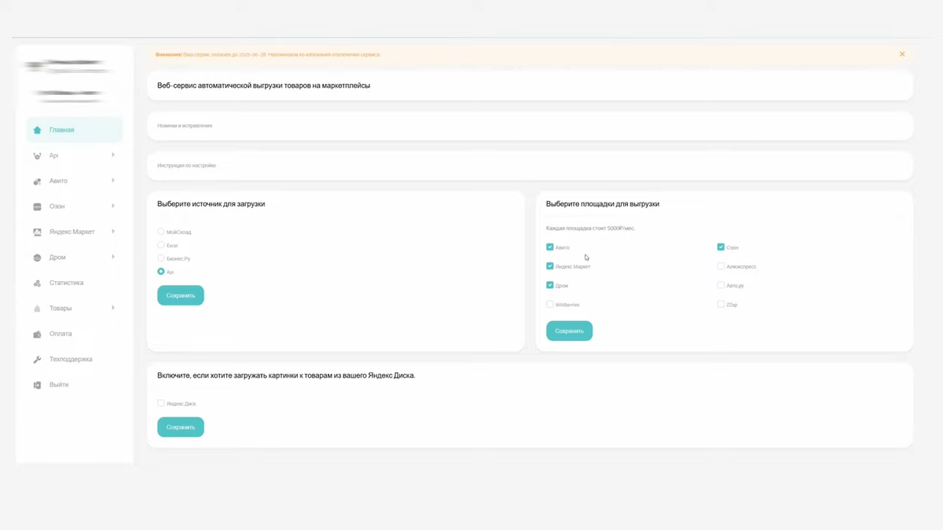Click the Статистика icon in sidebar
Image resolution: width=943 pixels, height=530 pixels.
point(37,283)
